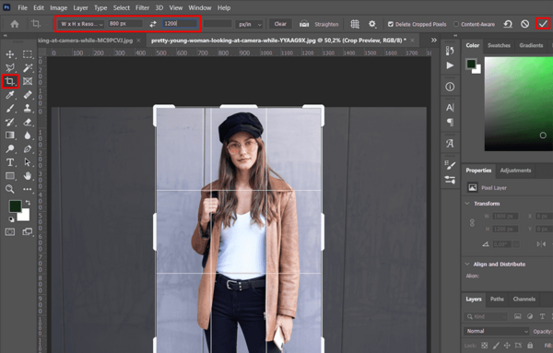553x353 pixels.
Task: Select the Move tool
Action: [10, 54]
